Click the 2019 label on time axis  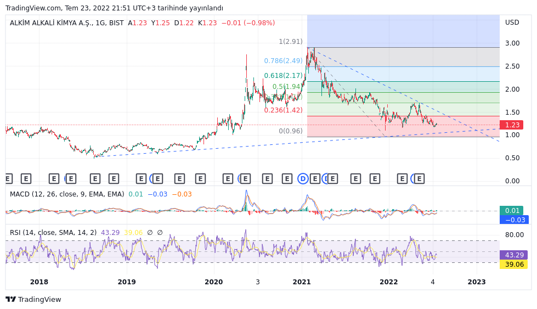click(x=127, y=282)
